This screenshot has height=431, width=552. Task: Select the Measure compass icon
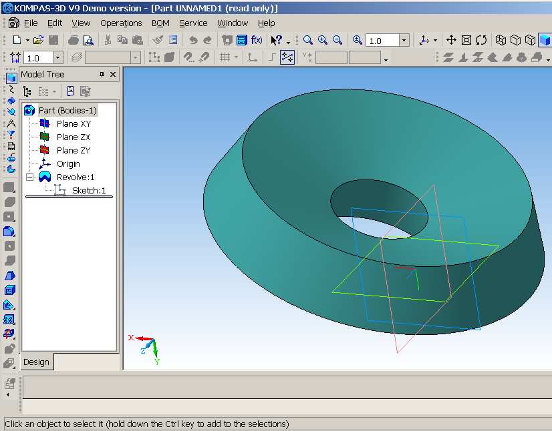pos(11,123)
